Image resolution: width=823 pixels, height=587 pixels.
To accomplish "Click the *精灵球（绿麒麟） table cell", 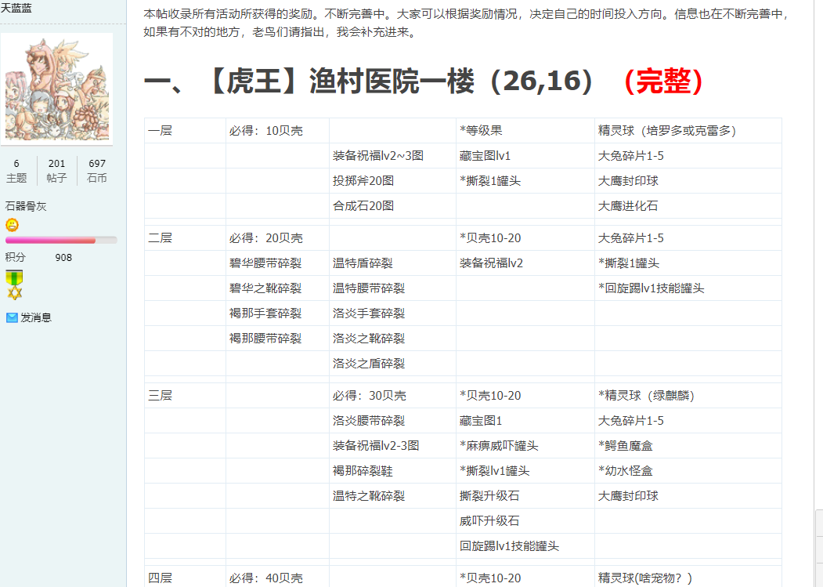I will coord(646,396).
